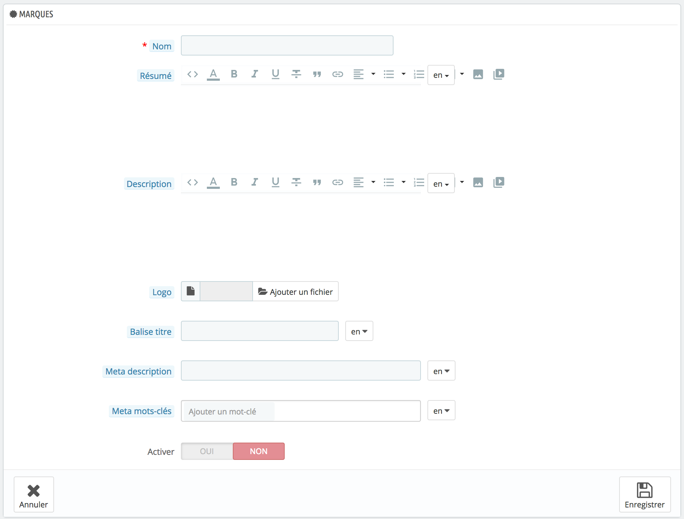Expand bullet list options arrow in Résumé editor
The image size is (684, 519).
pyautogui.click(x=404, y=74)
